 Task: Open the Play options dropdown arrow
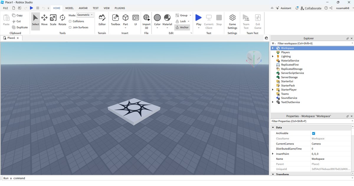(199, 28)
